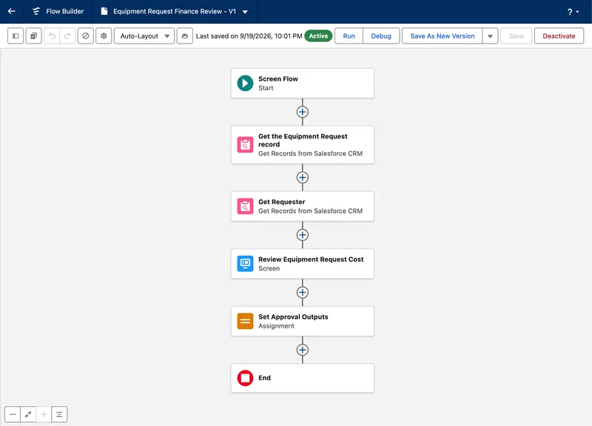This screenshot has height=426, width=592.
Task: Click the 'Set Approval Outputs' label
Action: [x=293, y=317]
